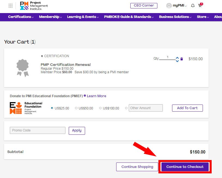Expand the Business Solutions menu
The width and height of the screenshot is (222, 178).
(x=175, y=17)
